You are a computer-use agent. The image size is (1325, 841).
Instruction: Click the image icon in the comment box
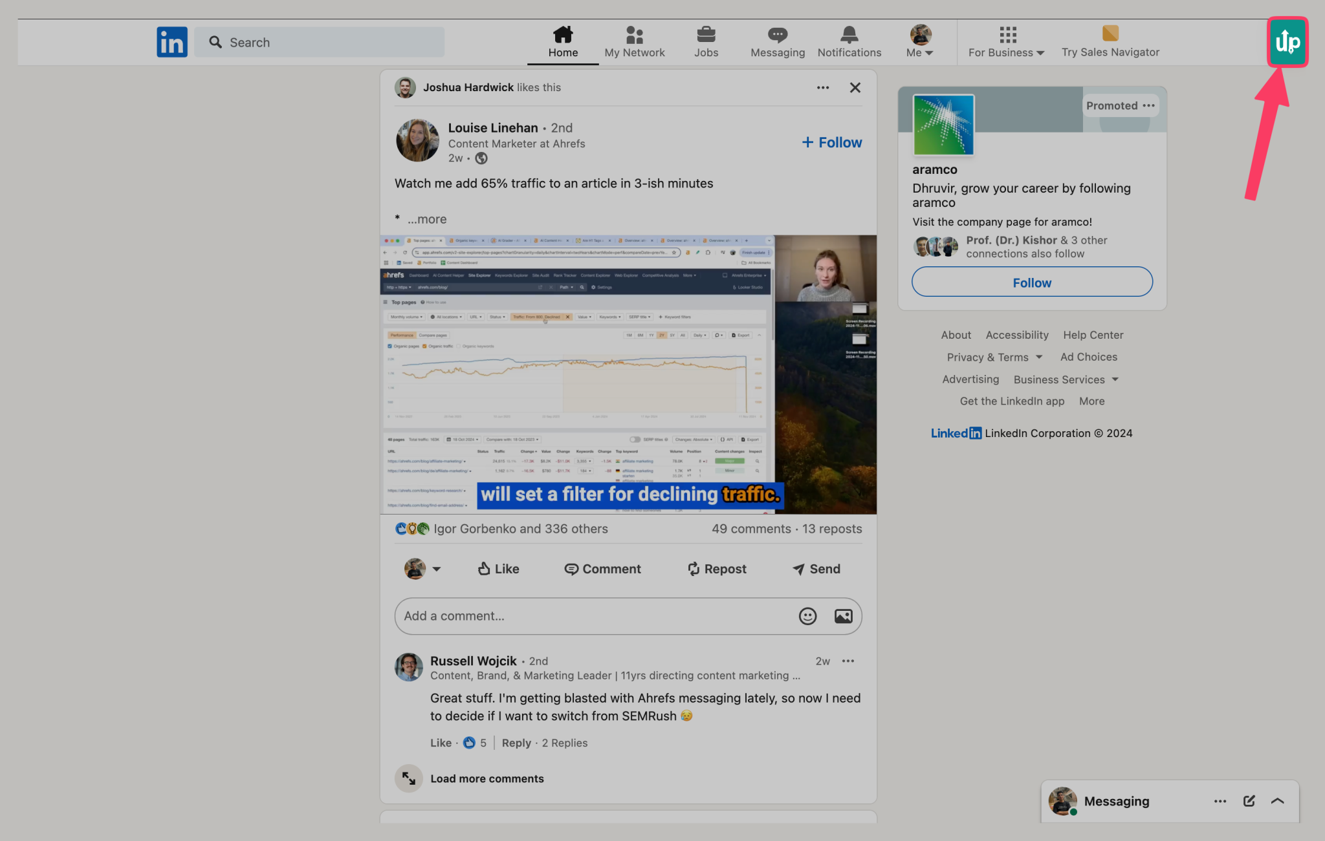843,616
